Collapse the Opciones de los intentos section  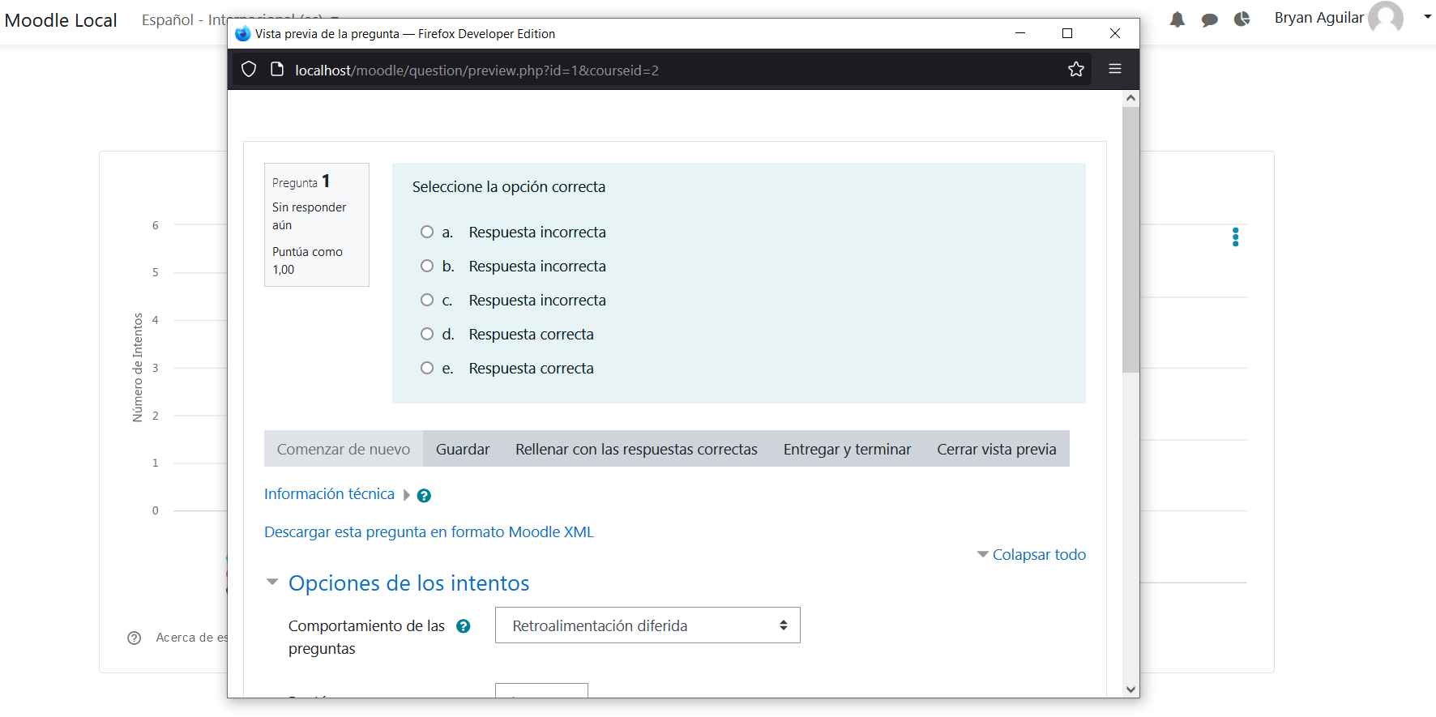[272, 583]
